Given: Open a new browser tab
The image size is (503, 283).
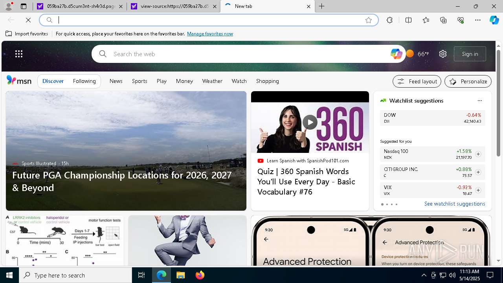Looking at the screenshot, I should pyautogui.click(x=321, y=6).
